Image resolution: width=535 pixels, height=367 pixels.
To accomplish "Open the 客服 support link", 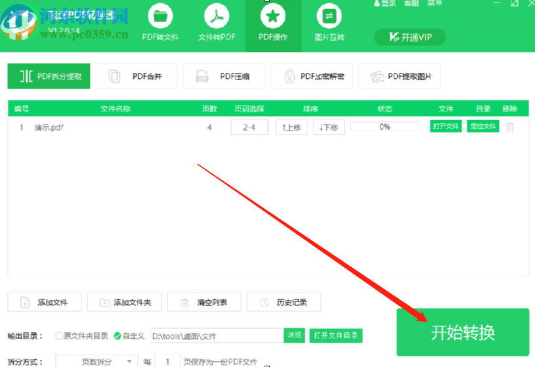I will (x=412, y=3).
